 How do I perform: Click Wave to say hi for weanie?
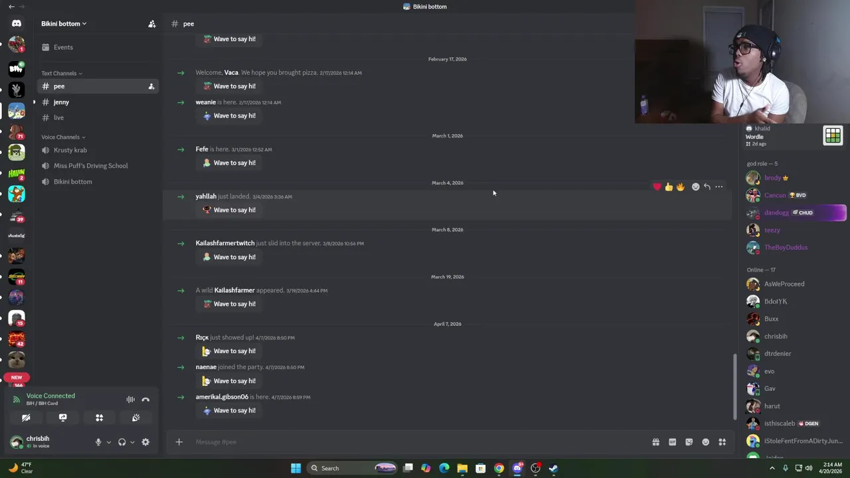pos(228,116)
